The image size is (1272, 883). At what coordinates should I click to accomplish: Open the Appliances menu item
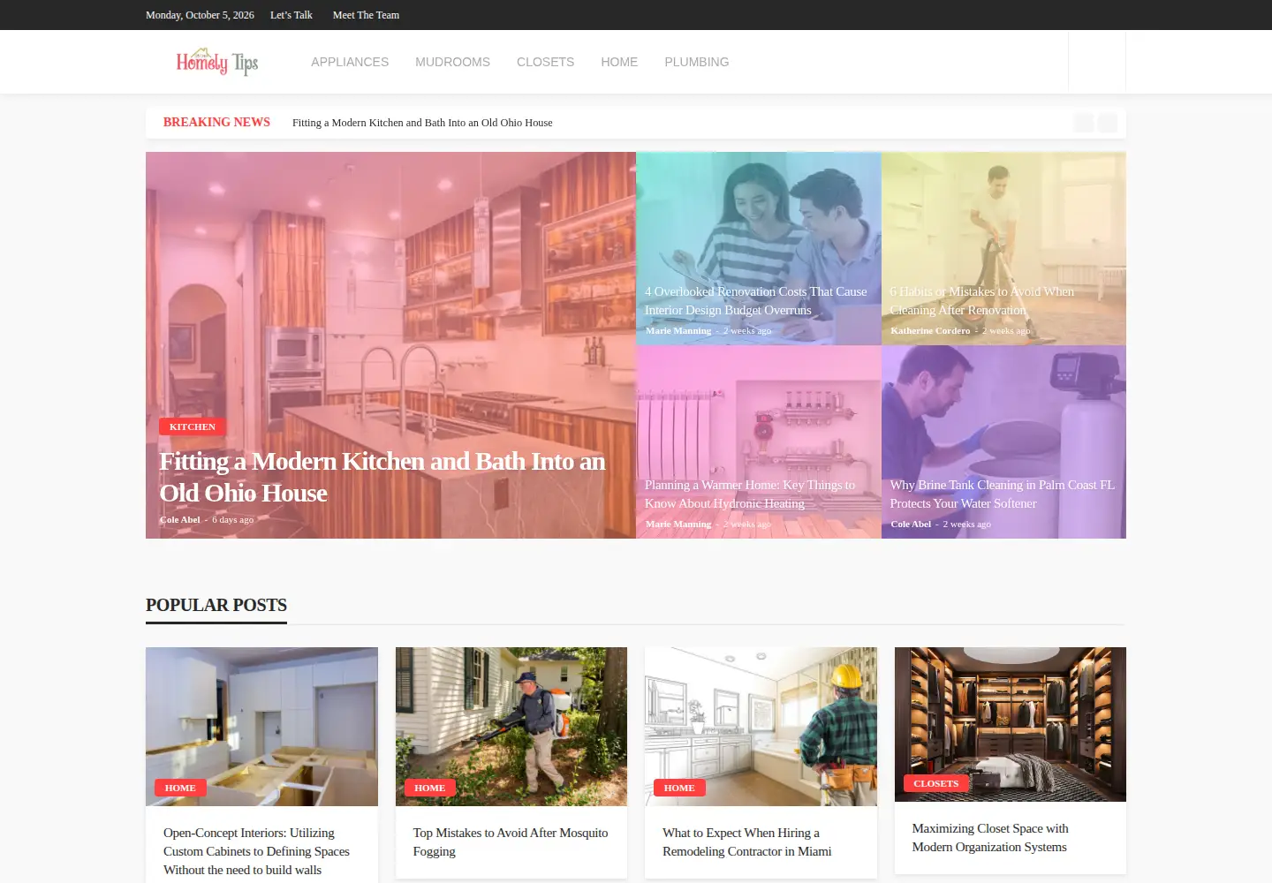[350, 62]
